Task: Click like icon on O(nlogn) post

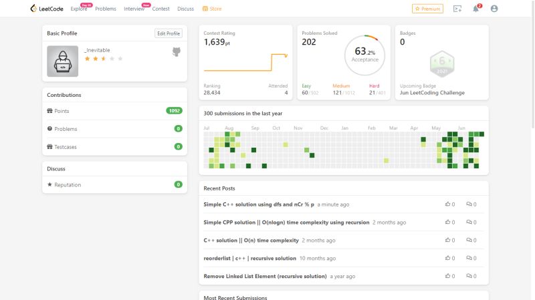Action: 447,222
